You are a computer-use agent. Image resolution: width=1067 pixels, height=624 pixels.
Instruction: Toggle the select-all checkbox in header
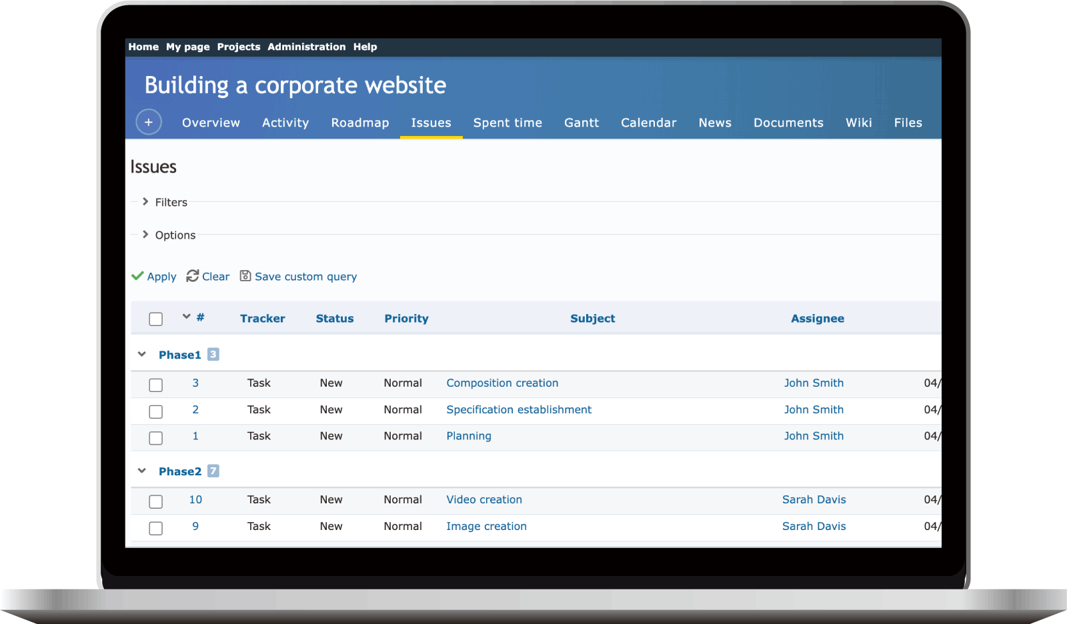(155, 319)
